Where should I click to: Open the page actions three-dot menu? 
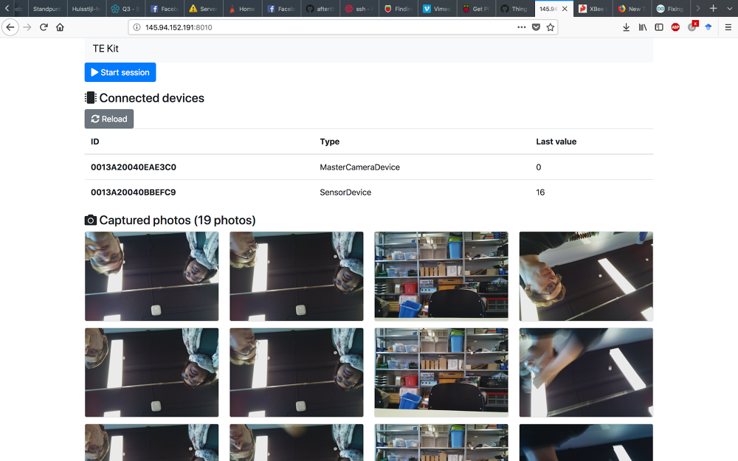[522, 27]
